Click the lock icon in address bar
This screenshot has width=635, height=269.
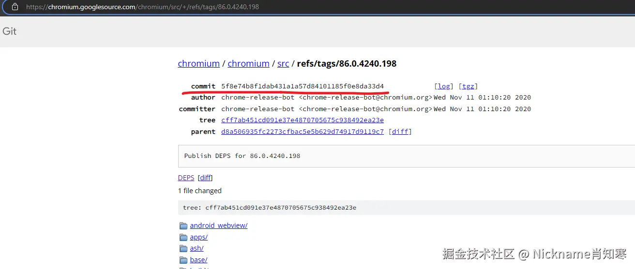coord(15,7)
